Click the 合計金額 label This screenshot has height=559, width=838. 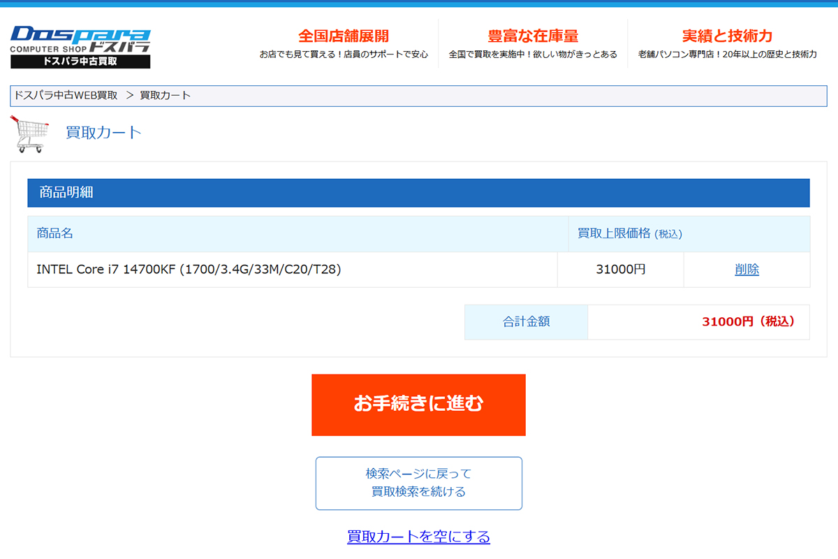(x=526, y=322)
